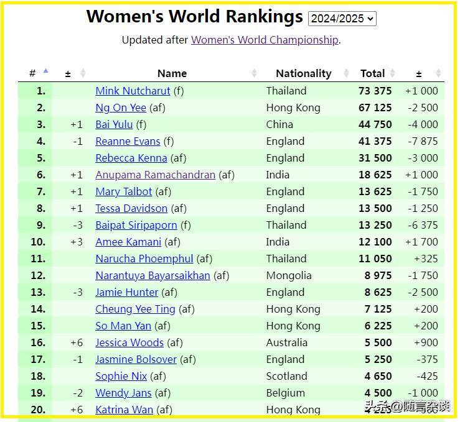Open Mink Nutcharut's player page
Image resolution: width=460 pixels, height=422 pixels.
coord(133,91)
